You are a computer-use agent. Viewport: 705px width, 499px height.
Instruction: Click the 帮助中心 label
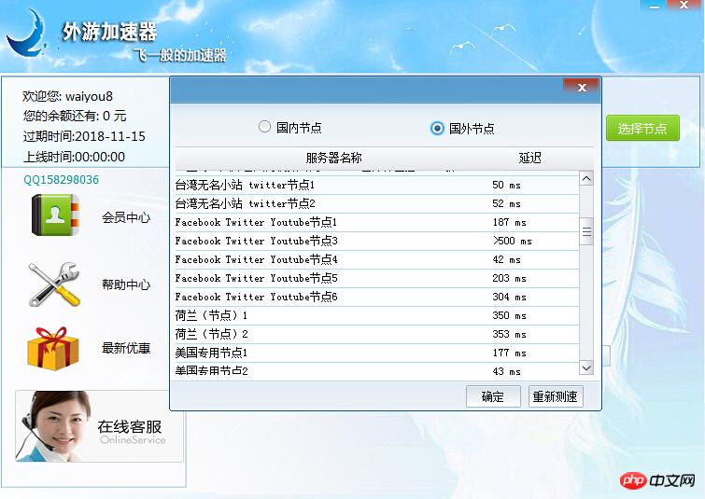pos(126,284)
